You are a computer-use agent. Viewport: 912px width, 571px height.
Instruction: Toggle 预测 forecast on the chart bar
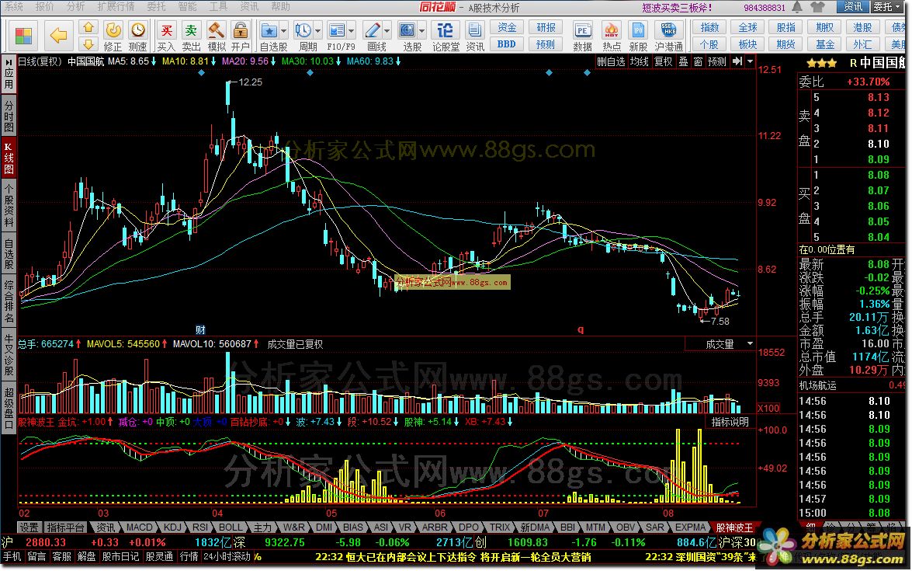(x=717, y=61)
